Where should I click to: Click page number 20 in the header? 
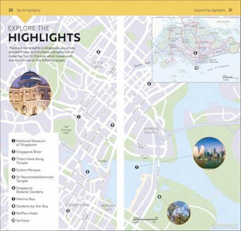[11, 10]
